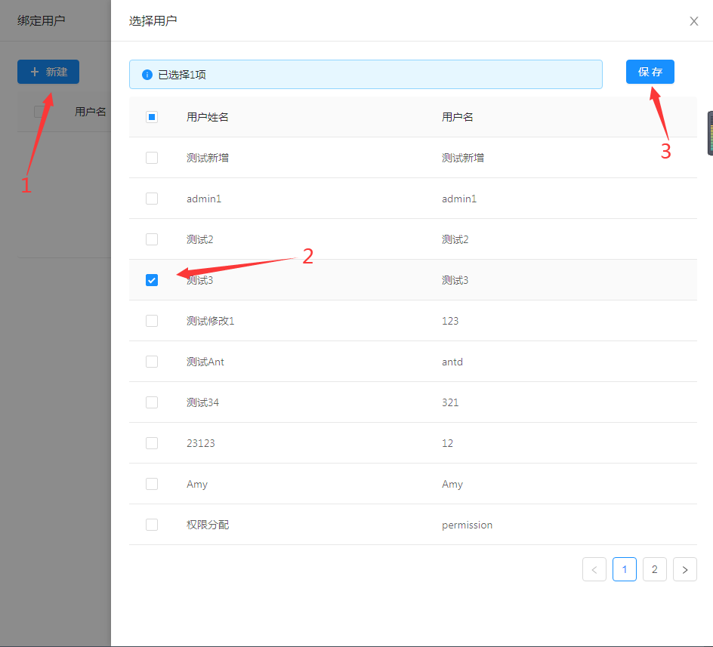Check the 测试Ant user checkbox
713x647 pixels.
coord(152,362)
